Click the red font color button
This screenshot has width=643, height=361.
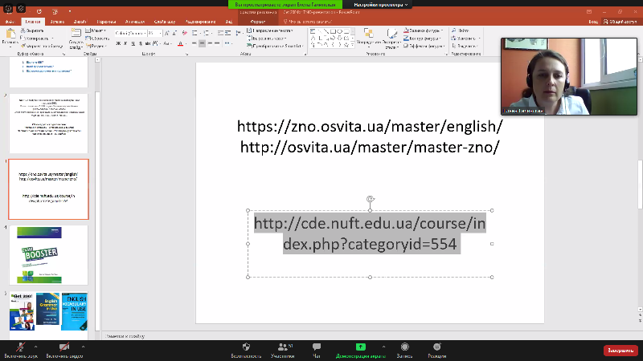tap(181, 44)
